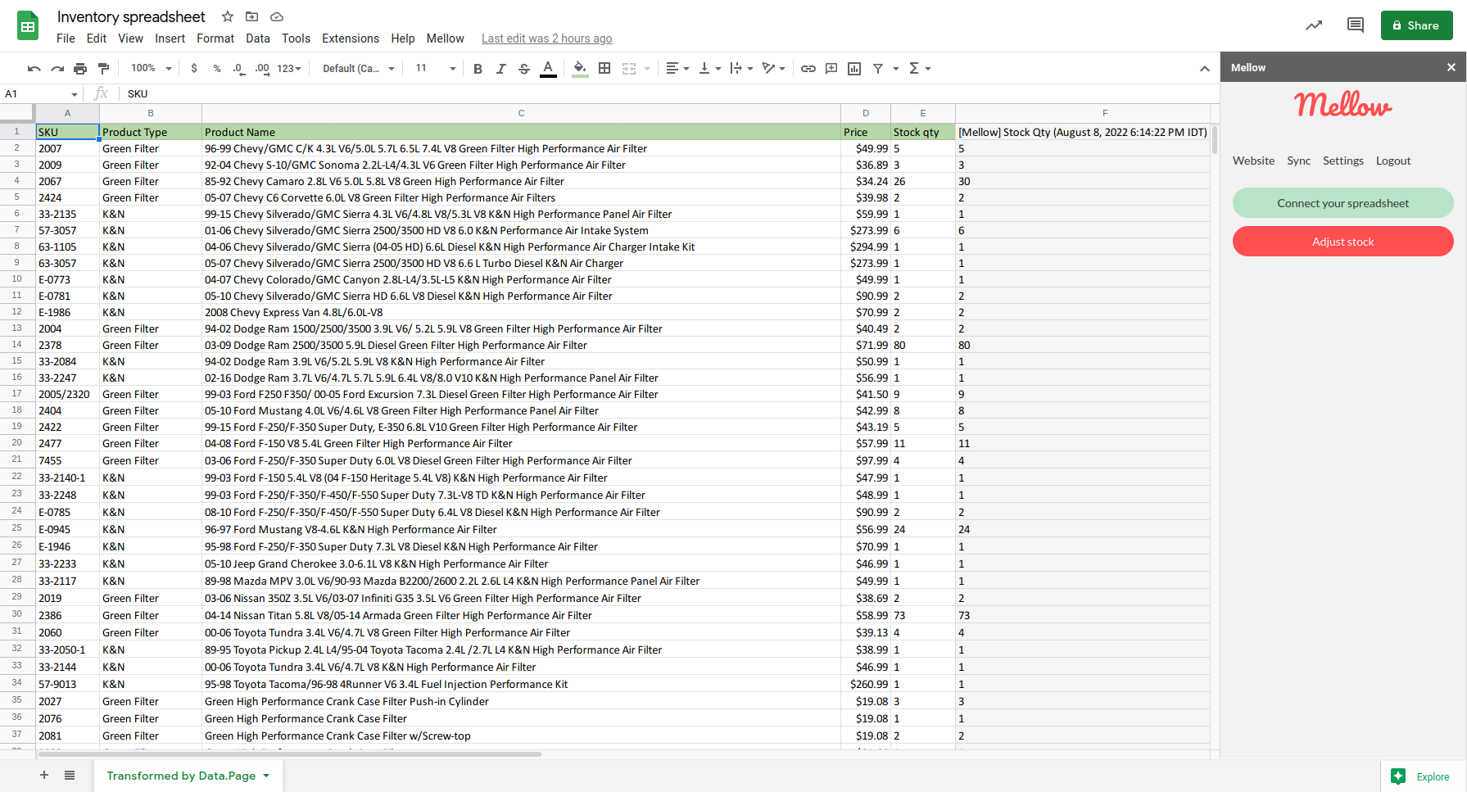The image size is (1467, 792).
Task: Click the Create a filter icon
Action: click(x=878, y=69)
